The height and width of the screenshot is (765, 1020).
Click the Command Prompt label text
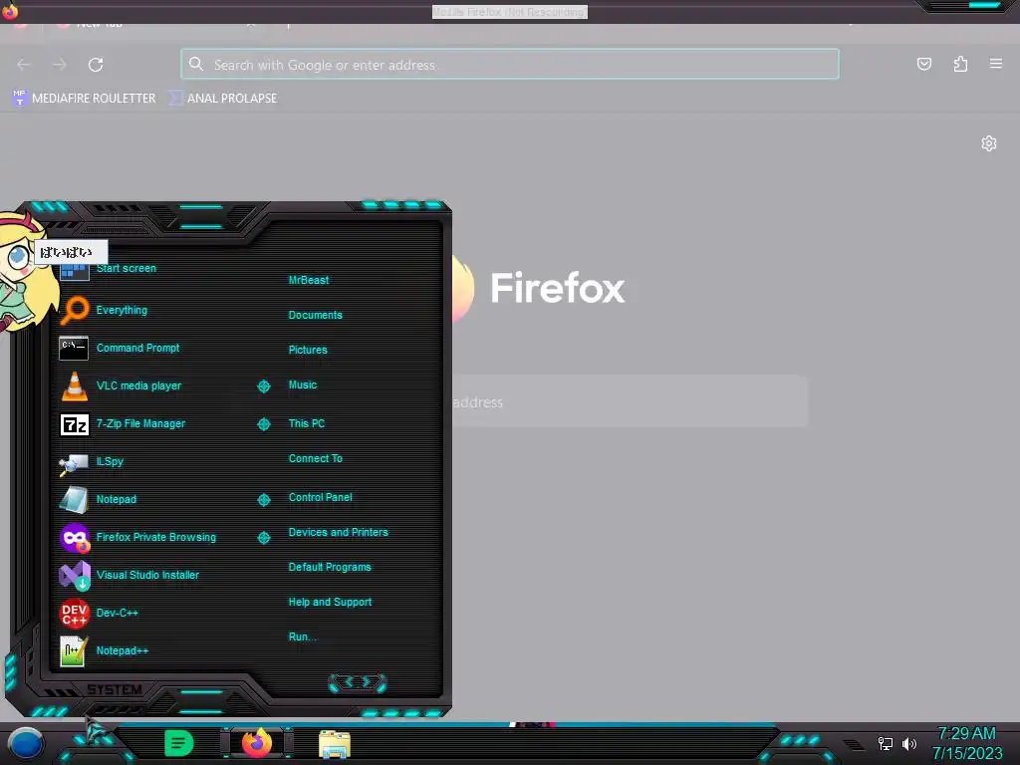(137, 348)
